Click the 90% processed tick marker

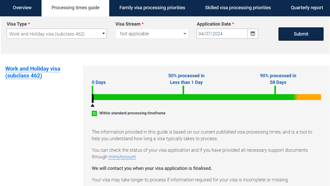tap(275, 90)
